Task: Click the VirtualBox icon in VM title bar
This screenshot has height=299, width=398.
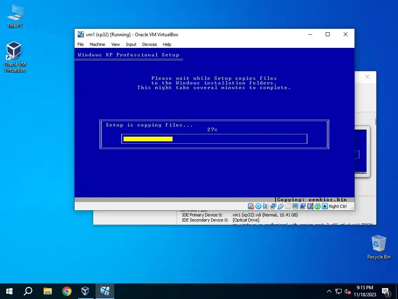Action: (81, 34)
